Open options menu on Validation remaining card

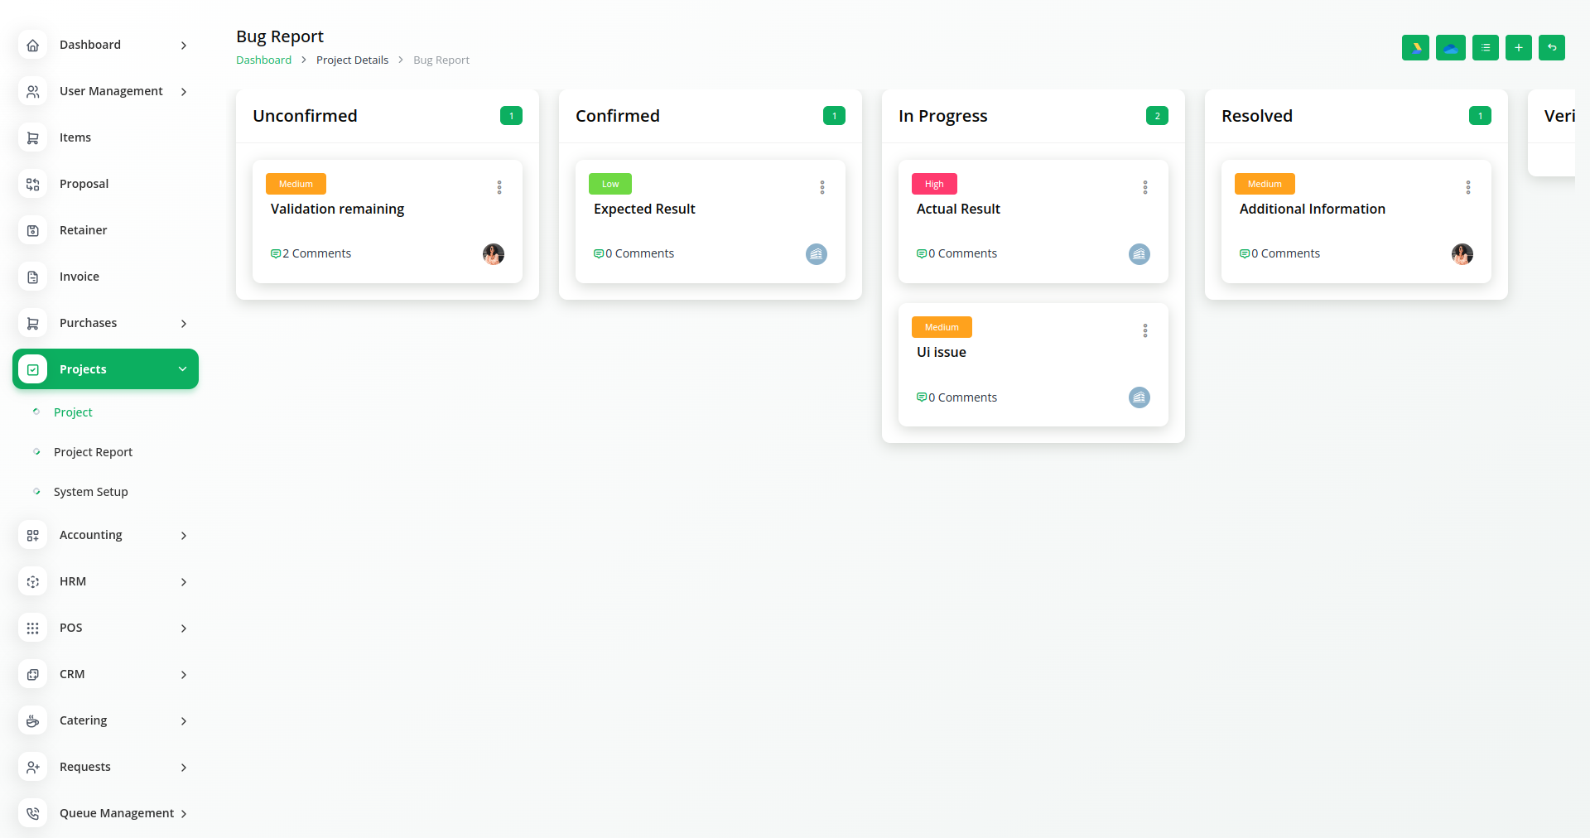click(x=499, y=188)
